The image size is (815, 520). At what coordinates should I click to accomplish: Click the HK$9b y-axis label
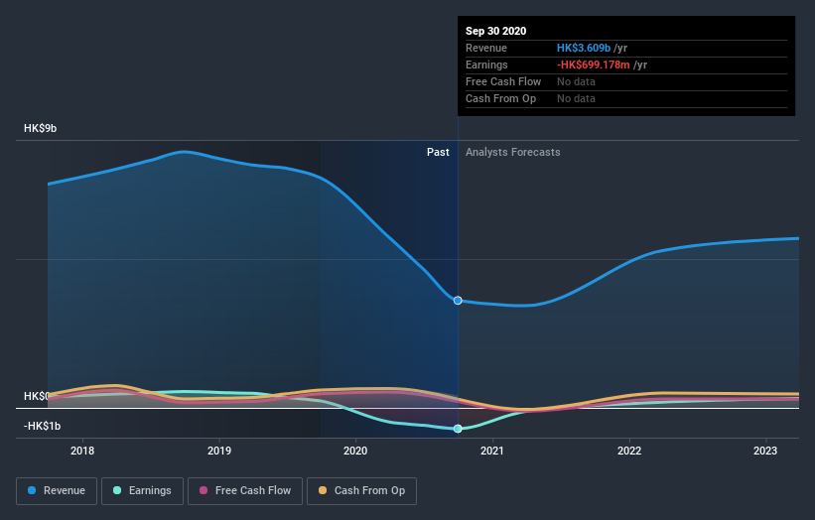tap(40, 128)
